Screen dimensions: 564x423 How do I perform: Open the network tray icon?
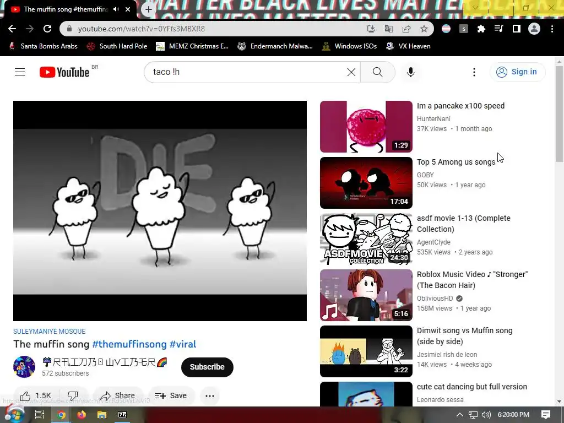coord(473,415)
